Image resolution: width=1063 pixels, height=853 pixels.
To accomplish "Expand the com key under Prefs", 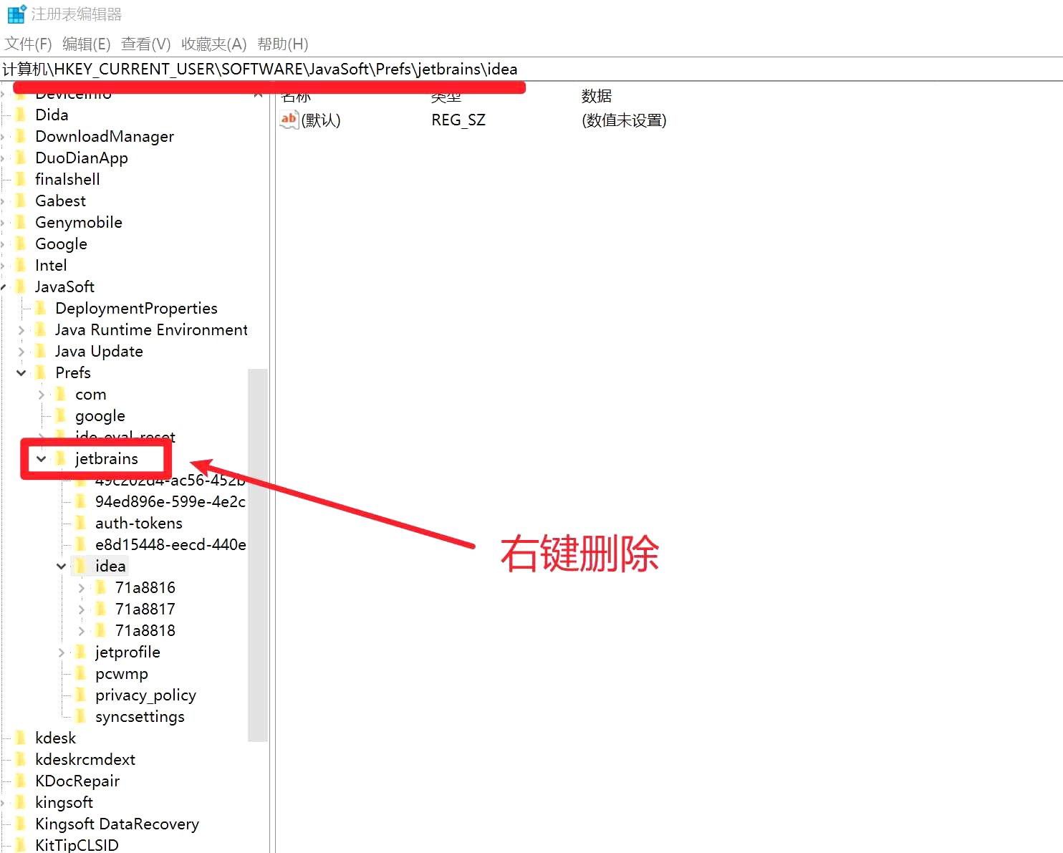I will [x=42, y=395].
